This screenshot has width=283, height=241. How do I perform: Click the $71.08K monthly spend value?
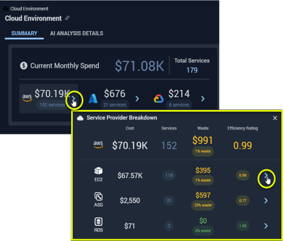140,66
